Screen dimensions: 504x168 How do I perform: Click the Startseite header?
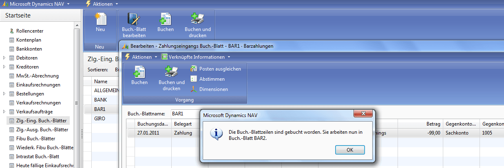coord(18,15)
